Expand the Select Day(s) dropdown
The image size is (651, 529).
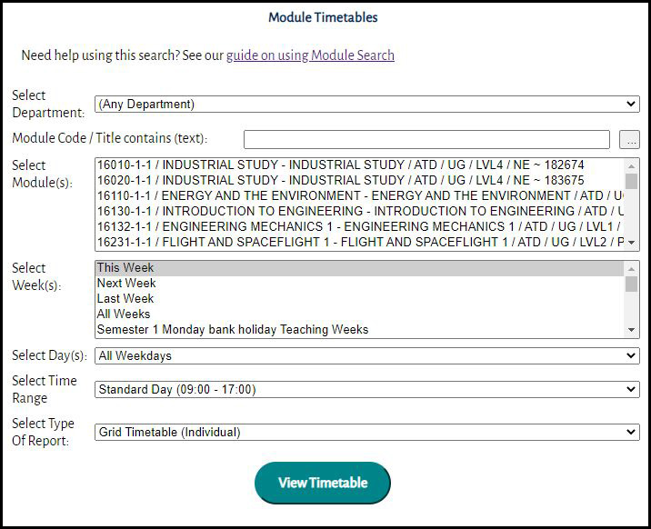[366, 355]
